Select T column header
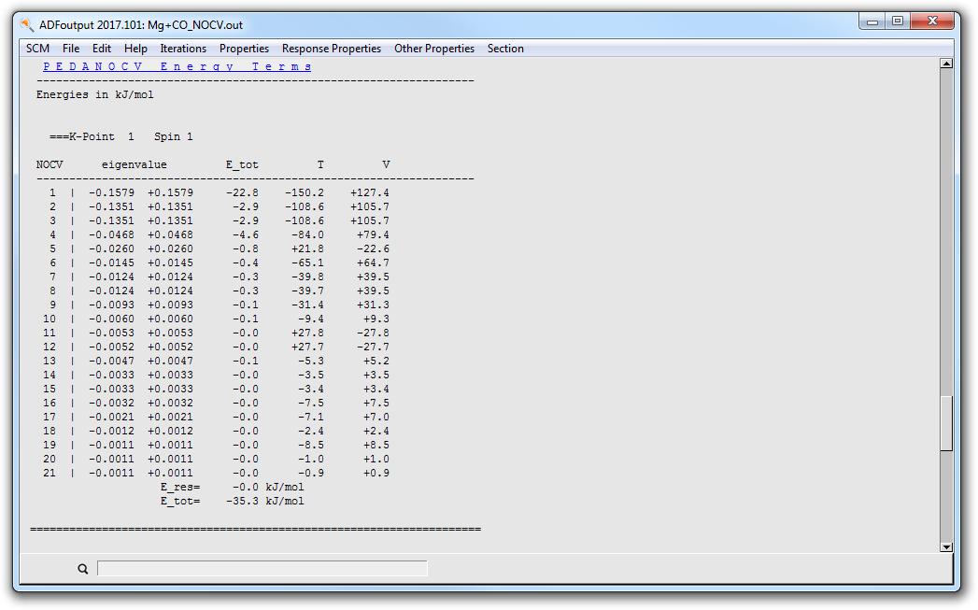This screenshot has width=978, height=610. [x=320, y=164]
